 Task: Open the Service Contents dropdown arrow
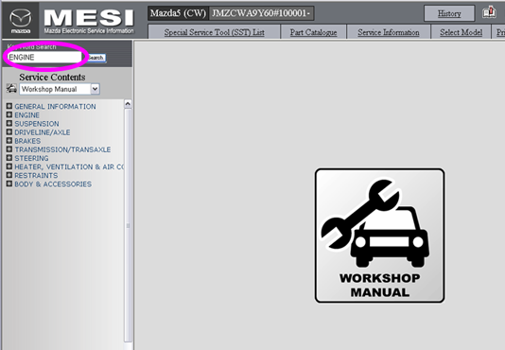(95, 89)
